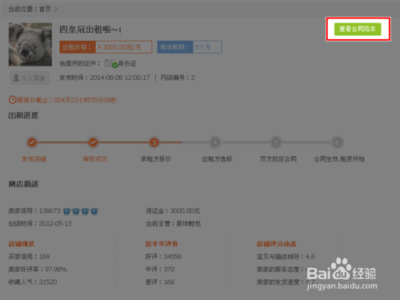Click the 合同生效,租赁开始 step label
The image size is (400, 300).
pyautogui.click(x=339, y=159)
